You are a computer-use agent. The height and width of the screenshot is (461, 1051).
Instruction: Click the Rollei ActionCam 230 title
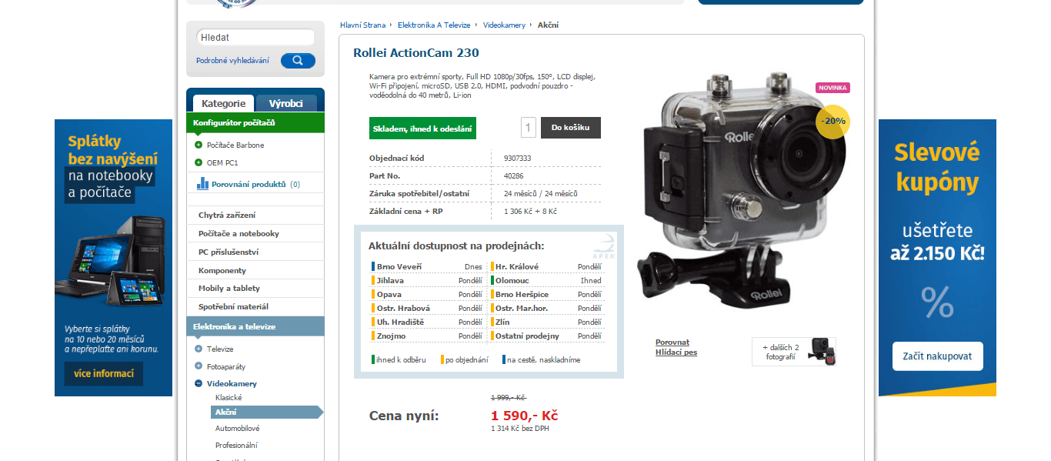click(415, 53)
